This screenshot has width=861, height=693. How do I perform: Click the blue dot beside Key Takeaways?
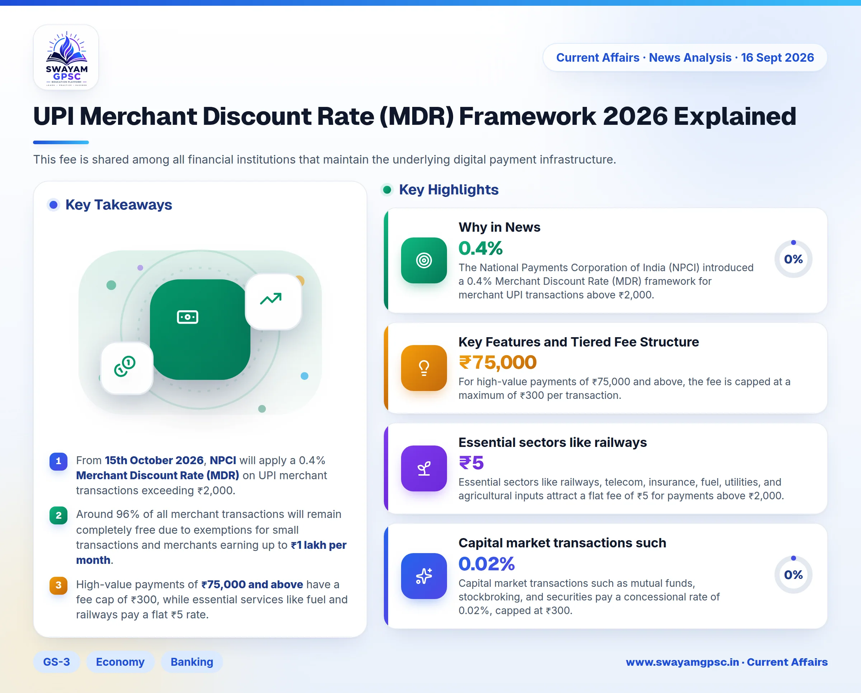[53, 205]
